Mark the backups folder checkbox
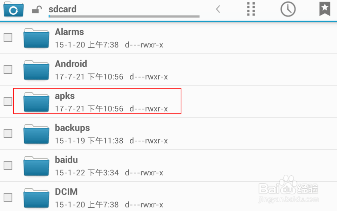Viewport: 337px width, 211px height. click(8, 134)
